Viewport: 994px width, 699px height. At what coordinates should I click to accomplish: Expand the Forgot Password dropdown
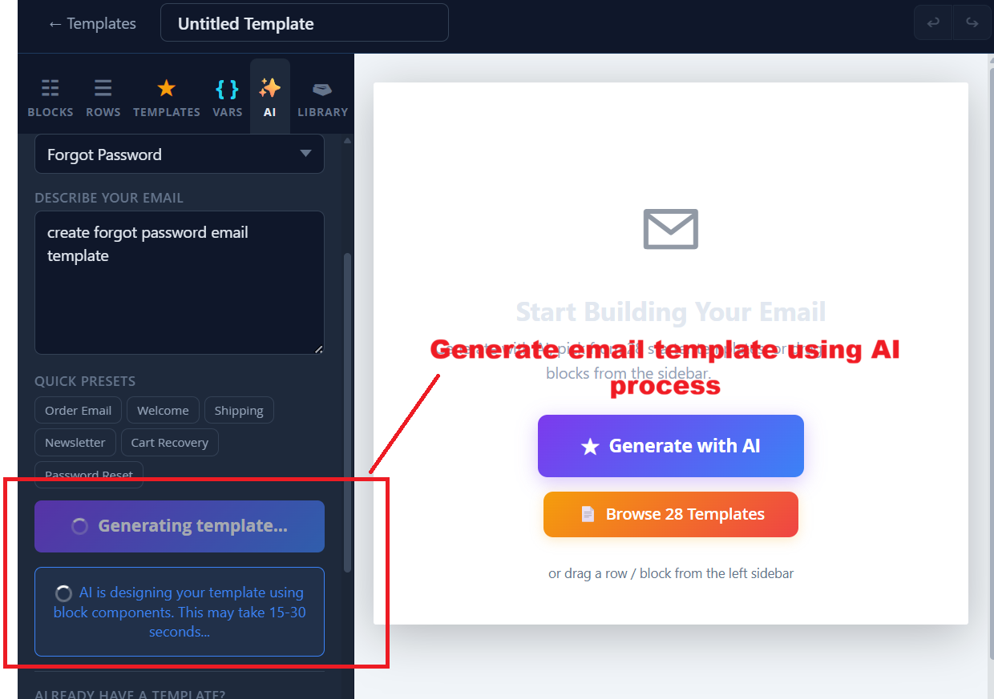180,154
